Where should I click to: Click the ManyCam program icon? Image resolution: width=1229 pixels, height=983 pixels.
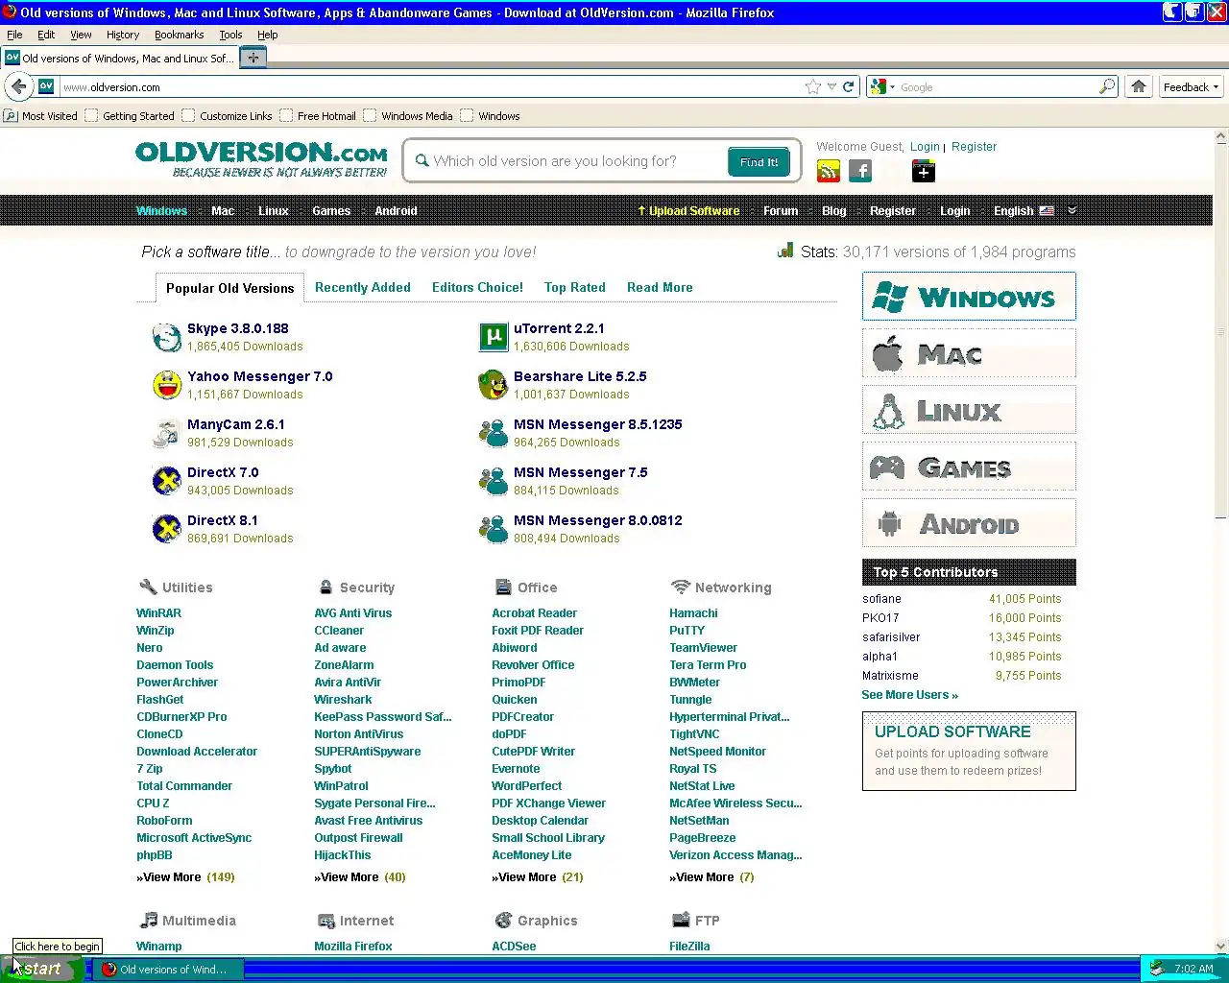point(167,433)
